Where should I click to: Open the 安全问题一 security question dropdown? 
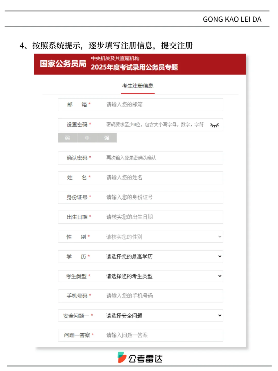pos(140,316)
